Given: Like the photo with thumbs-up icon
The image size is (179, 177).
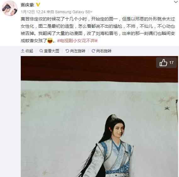Looking at the screenshot, I should [x=163, y=63].
